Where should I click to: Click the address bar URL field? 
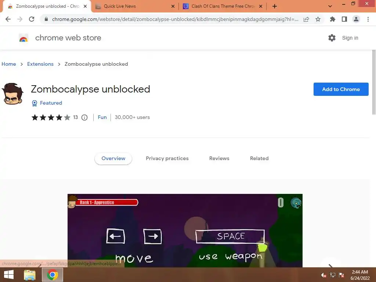pos(175,19)
